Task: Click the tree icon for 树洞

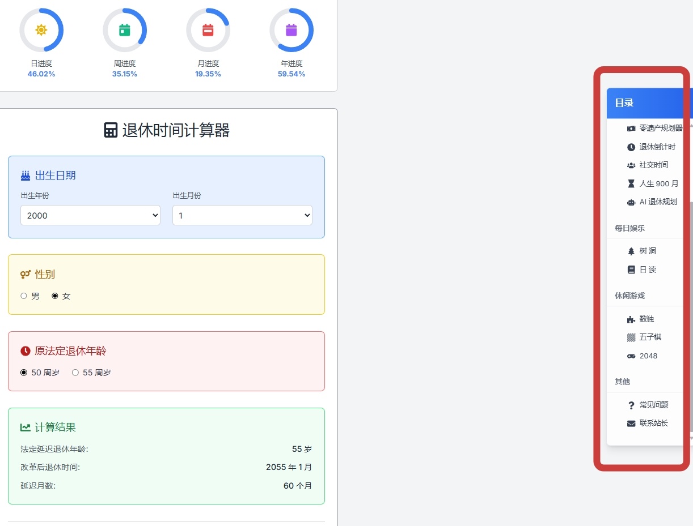Action: pos(631,251)
